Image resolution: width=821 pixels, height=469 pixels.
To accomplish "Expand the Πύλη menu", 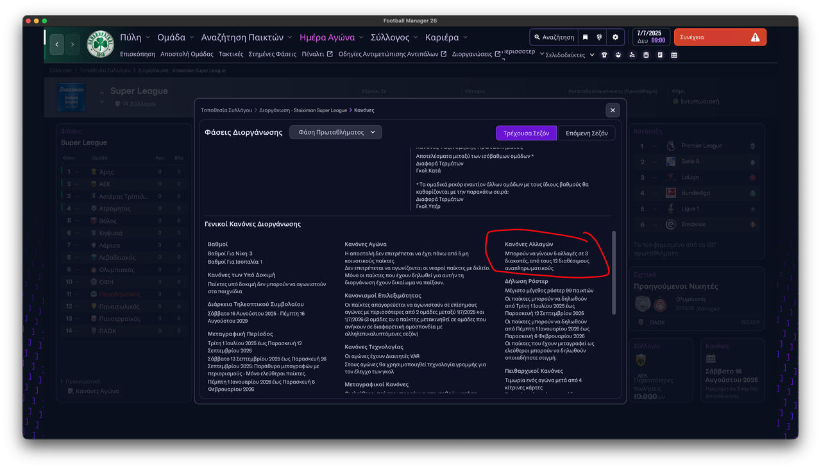I will click(x=135, y=37).
